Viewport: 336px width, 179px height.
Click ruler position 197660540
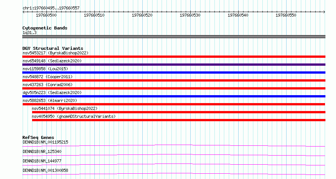tap(238, 15)
